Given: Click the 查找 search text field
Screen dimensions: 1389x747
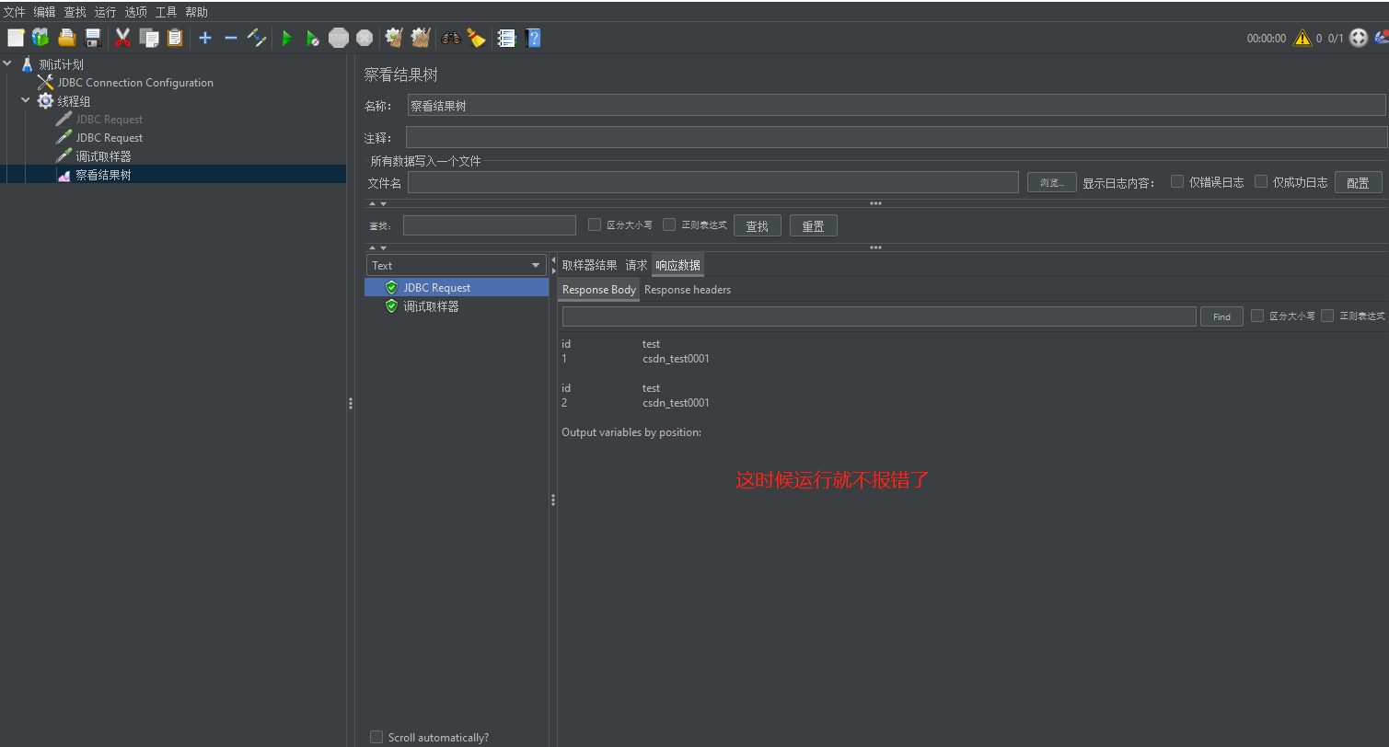Looking at the screenshot, I should click(x=490, y=225).
